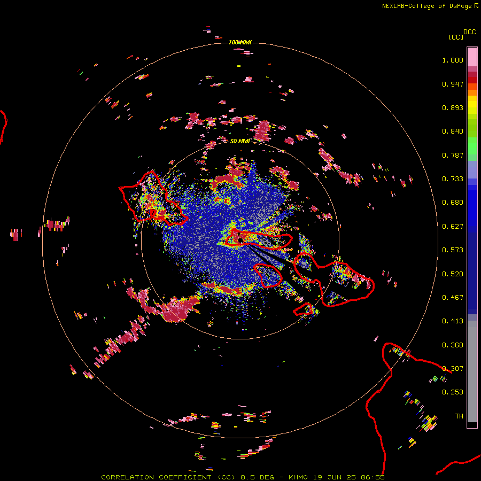Click the 06:55 timestamp

pos(373,477)
